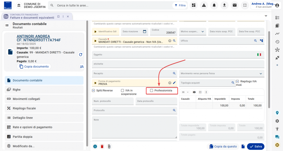Open accessibility icon in right sidebar
The image size is (283, 151).
pos(277,129)
